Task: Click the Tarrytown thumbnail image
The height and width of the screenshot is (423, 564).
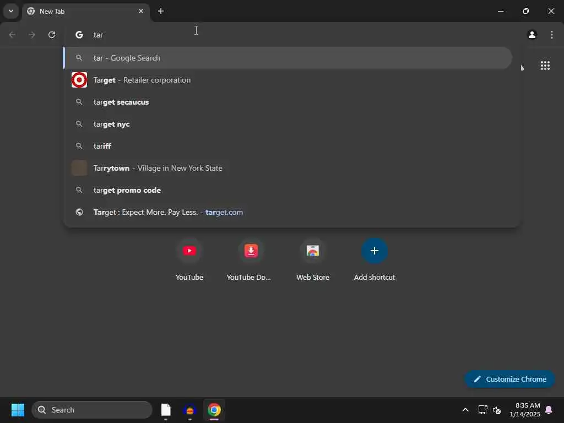Action: pos(79,168)
